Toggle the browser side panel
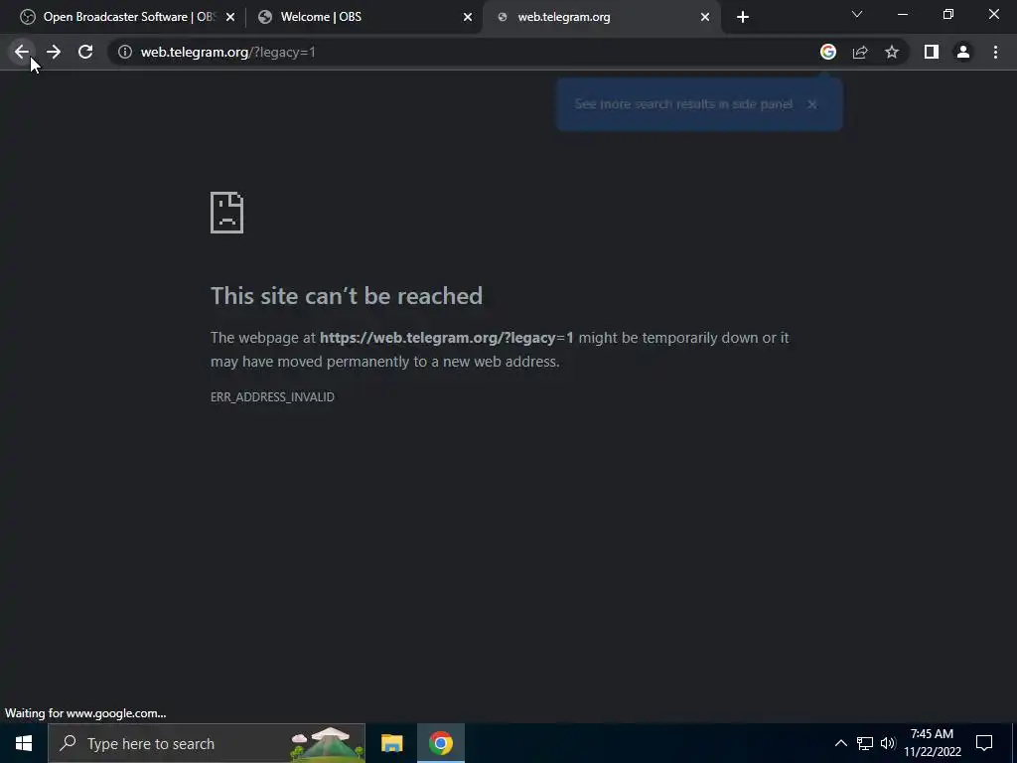Screen dimensions: 1017x763 click(x=932, y=52)
